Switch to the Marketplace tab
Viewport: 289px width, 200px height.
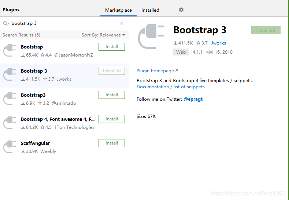point(118,10)
